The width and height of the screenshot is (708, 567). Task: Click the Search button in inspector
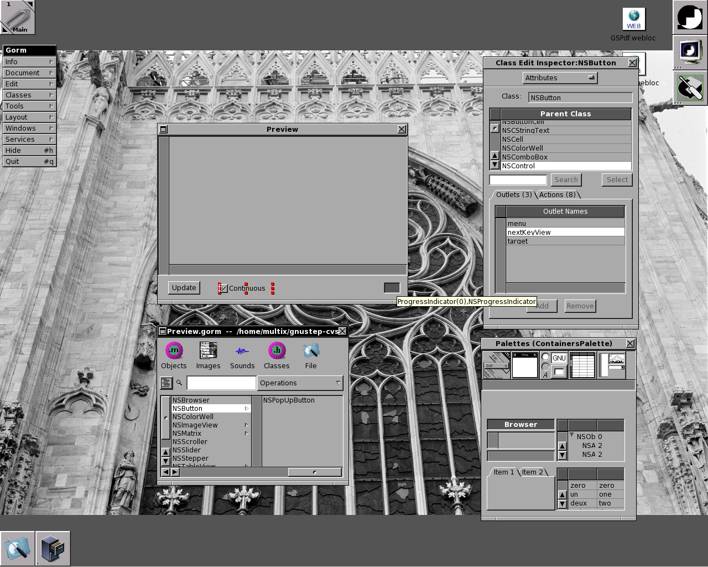[x=566, y=180]
